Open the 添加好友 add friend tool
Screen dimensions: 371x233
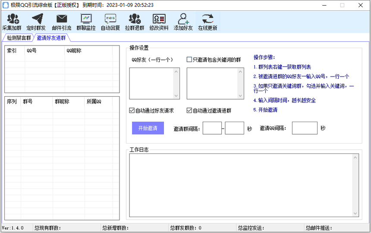click(183, 22)
